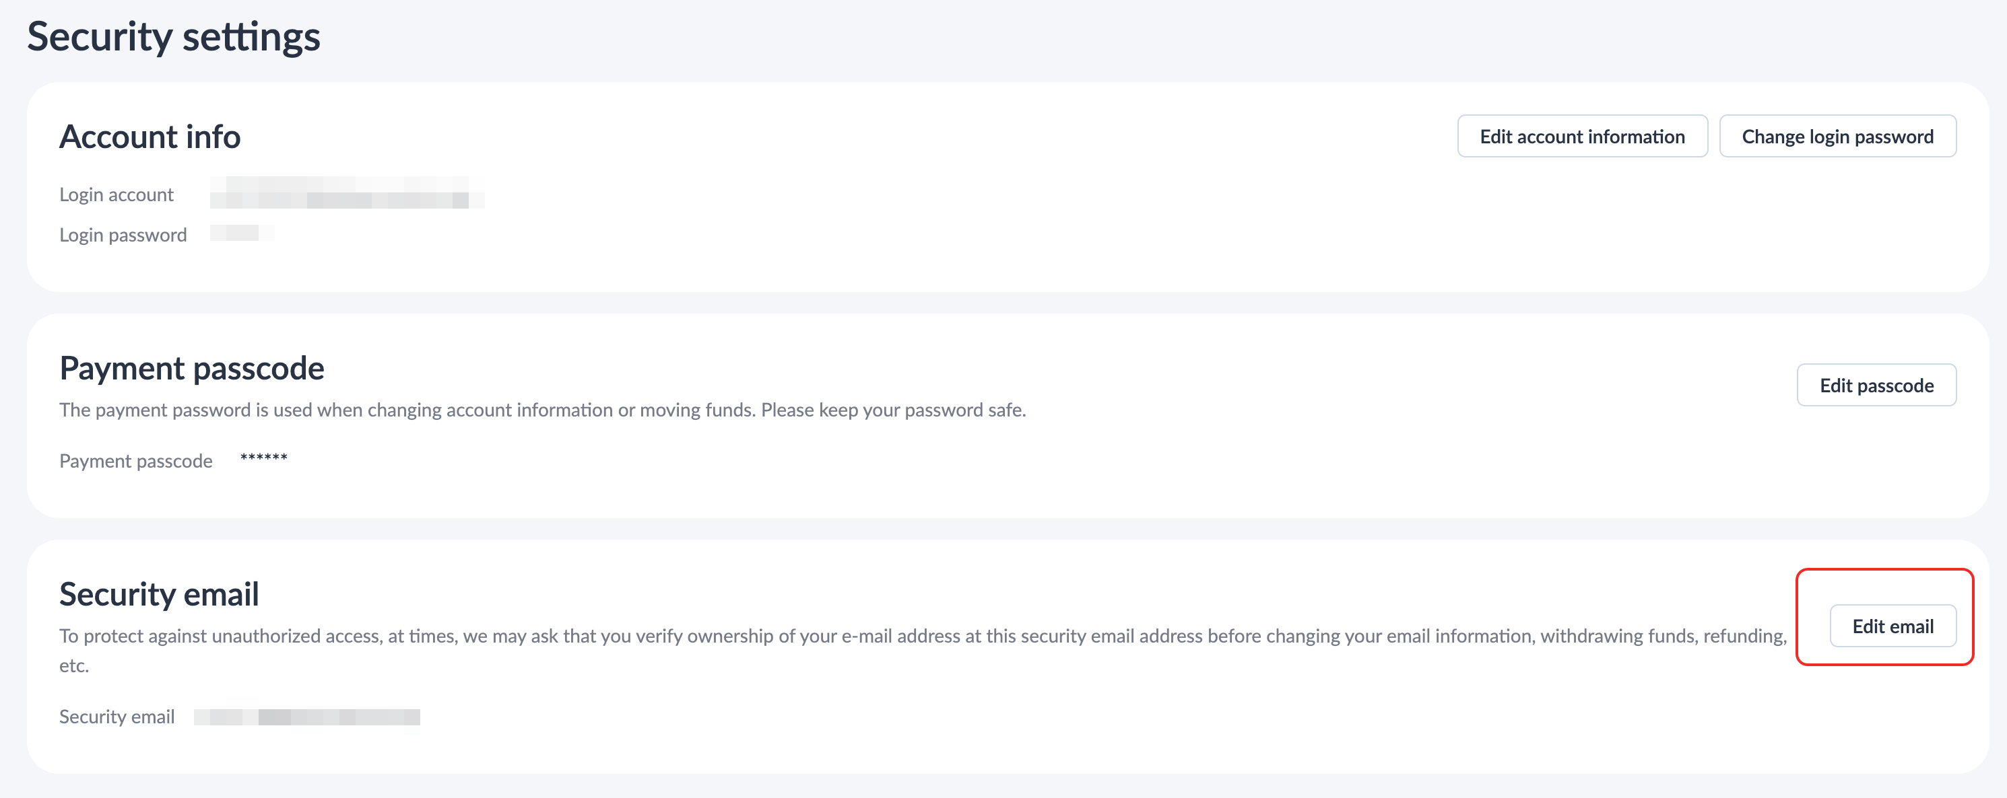
Task: Click the payment password description text
Action: (542, 410)
